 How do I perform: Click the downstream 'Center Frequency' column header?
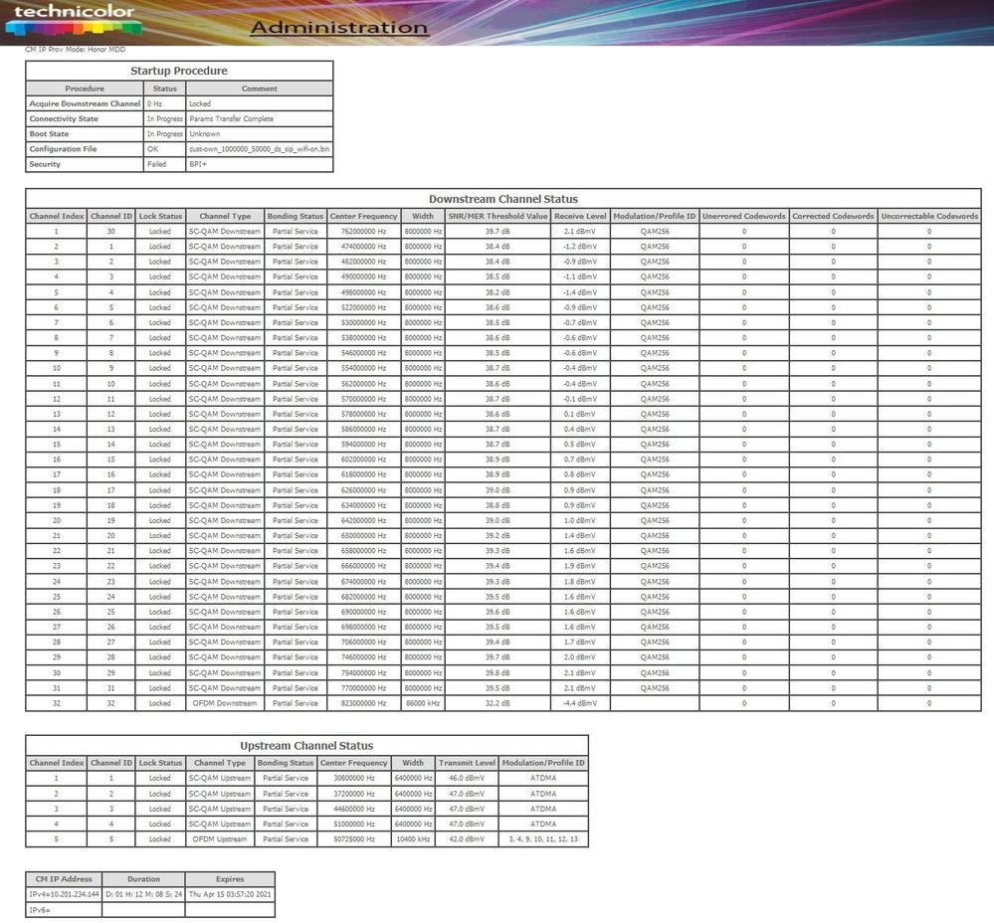364,216
